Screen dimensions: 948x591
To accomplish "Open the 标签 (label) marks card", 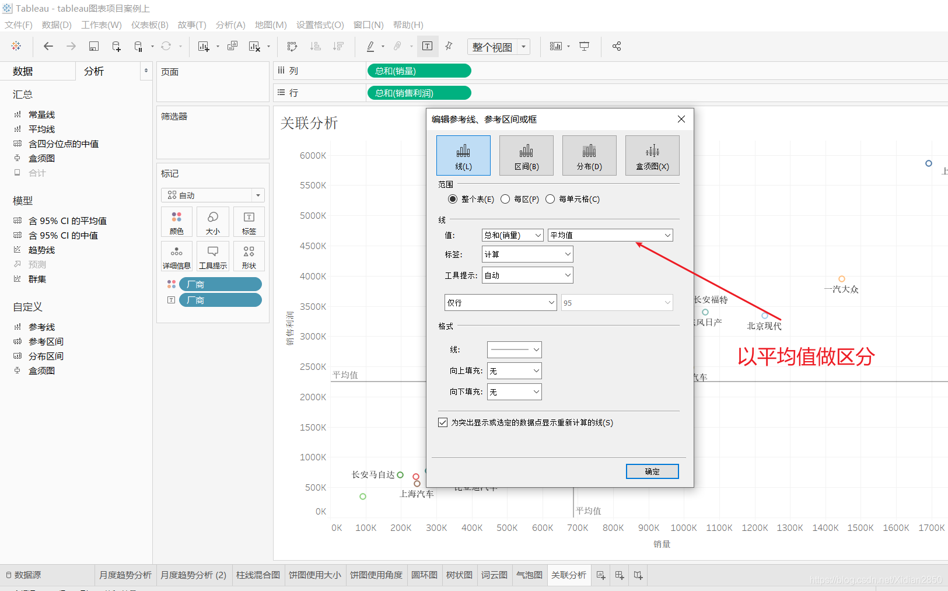I will pos(249,222).
